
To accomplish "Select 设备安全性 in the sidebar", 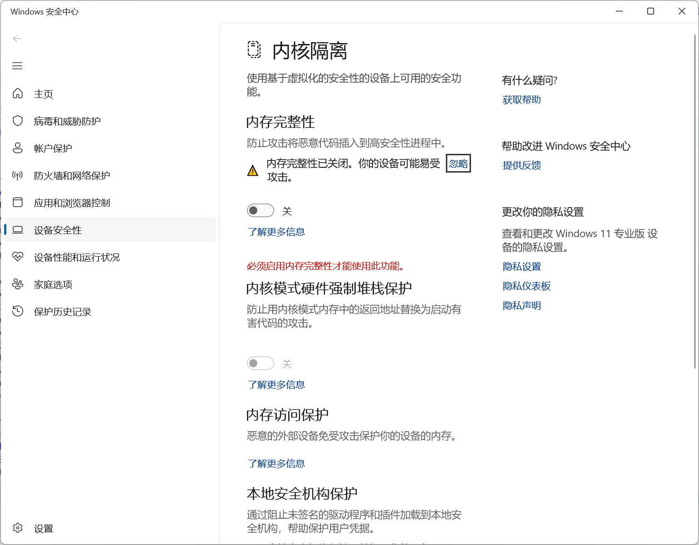I will click(x=58, y=230).
